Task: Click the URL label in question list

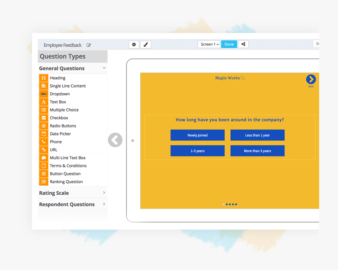Action: (53, 150)
